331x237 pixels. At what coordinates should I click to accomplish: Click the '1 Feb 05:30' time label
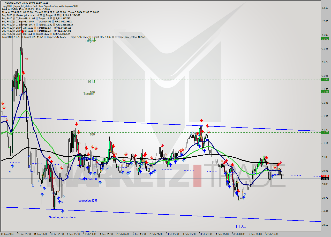tap(73, 234)
